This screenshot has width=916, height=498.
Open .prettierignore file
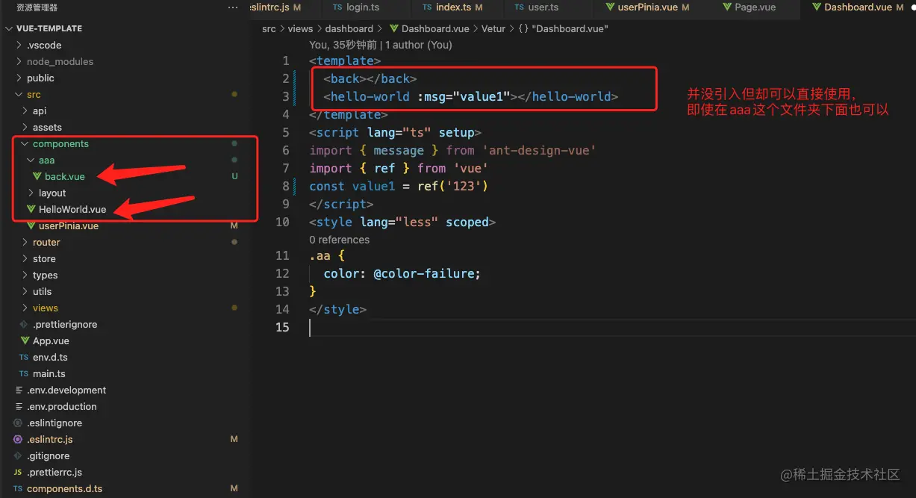[x=65, y=324]
